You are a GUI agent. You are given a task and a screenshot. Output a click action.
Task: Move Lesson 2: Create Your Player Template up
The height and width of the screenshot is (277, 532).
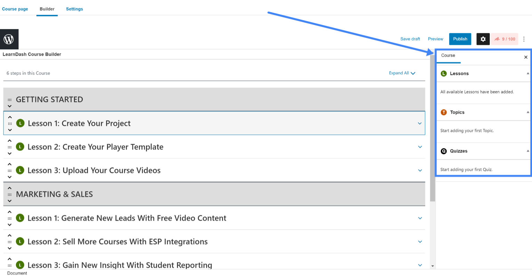(x=10, y=141)
